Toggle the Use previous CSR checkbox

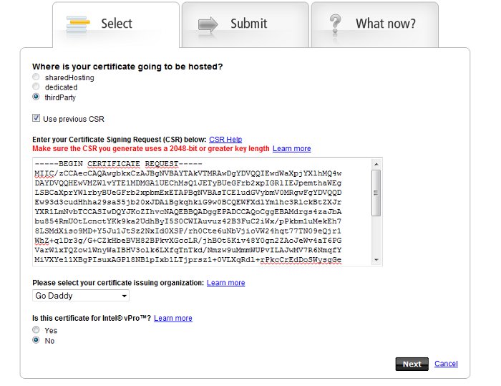37,118
